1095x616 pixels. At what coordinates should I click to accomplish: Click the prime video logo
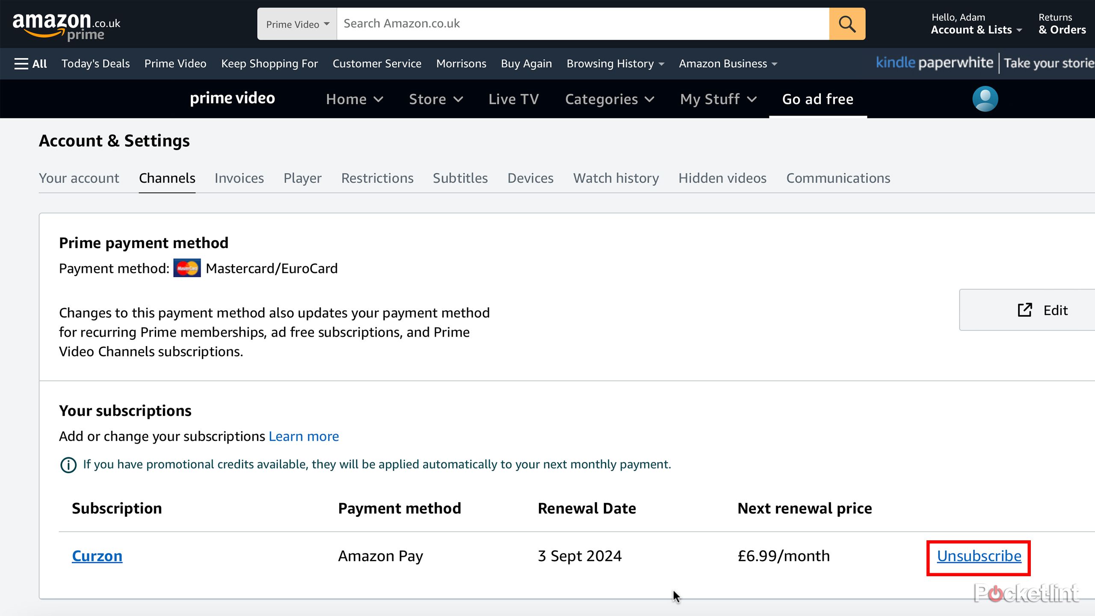(232, 98)
